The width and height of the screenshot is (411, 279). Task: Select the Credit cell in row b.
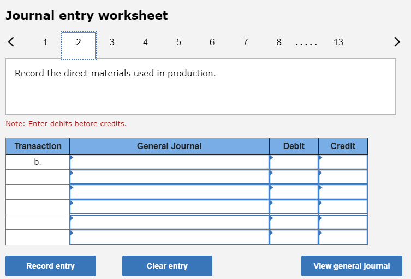coord(343,162)
